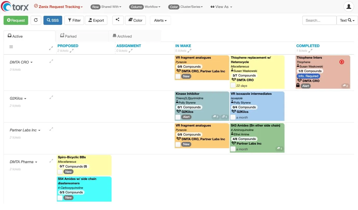Screen dimensions: 358x210
Task: Click the green Request button
Action: (x=16, y=20)
